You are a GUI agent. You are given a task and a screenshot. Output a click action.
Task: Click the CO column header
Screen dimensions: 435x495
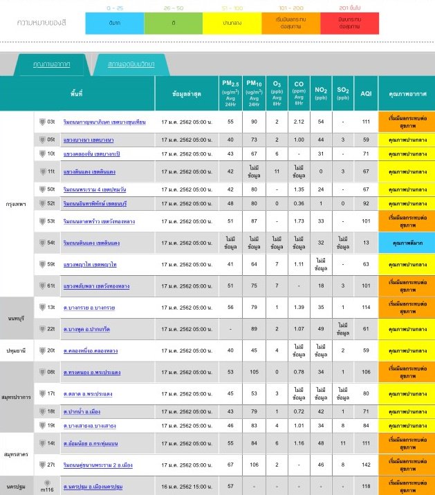point(299,93)
